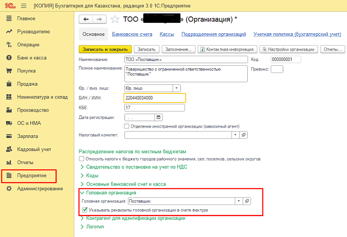
Task: Click the hamburger main menu icon
Action: pos(23,6)
